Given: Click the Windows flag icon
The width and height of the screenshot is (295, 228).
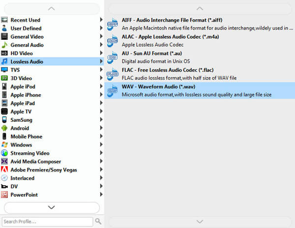Looking at the screenshot, I should pyautogui.click(x=4, y=145).
